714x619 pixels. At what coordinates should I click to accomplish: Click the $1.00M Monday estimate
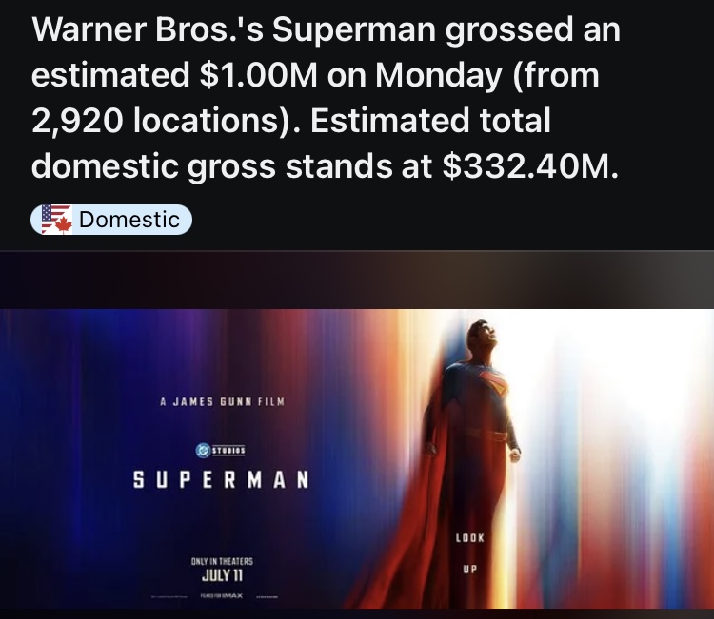[x=258, y=75]
